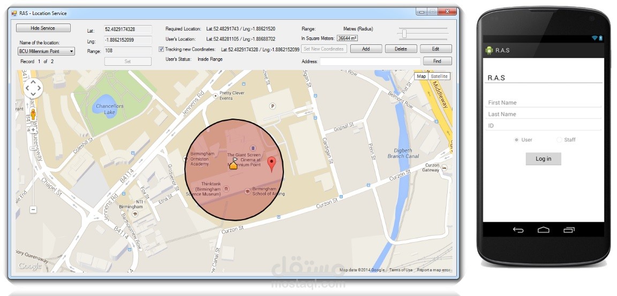Click the RAS window title icon
Screen dimensions: 617x296
pos(14,13)
